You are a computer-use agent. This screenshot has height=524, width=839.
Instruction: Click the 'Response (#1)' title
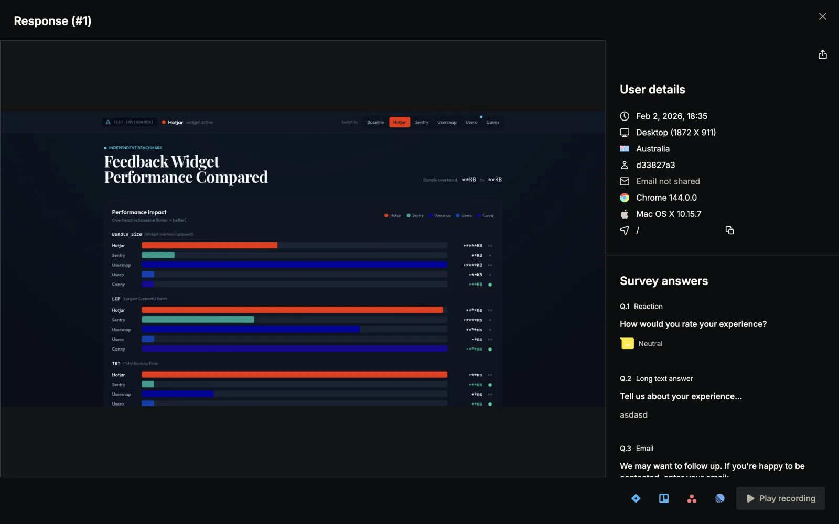(x=52, y=21)
